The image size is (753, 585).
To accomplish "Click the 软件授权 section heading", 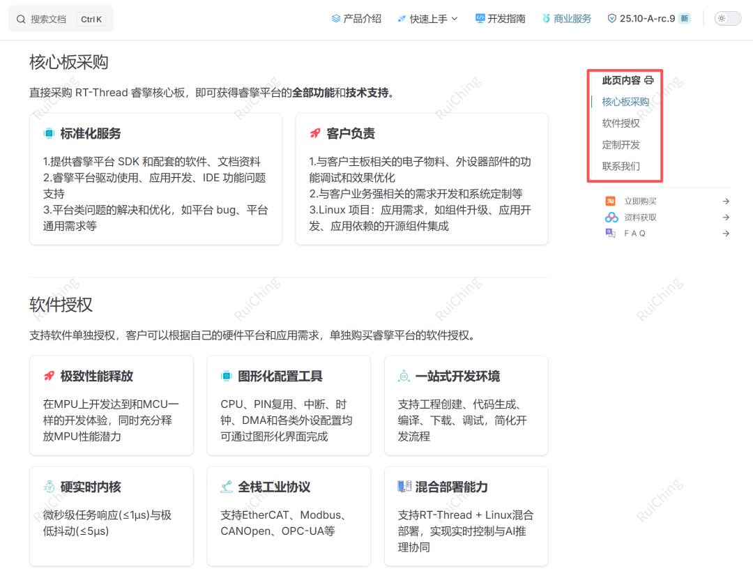I will 61,305.
